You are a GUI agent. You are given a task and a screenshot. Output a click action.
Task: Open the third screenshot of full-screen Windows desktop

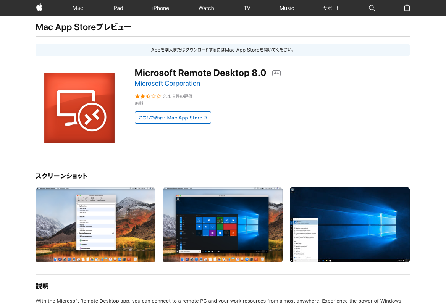[349, 224]
